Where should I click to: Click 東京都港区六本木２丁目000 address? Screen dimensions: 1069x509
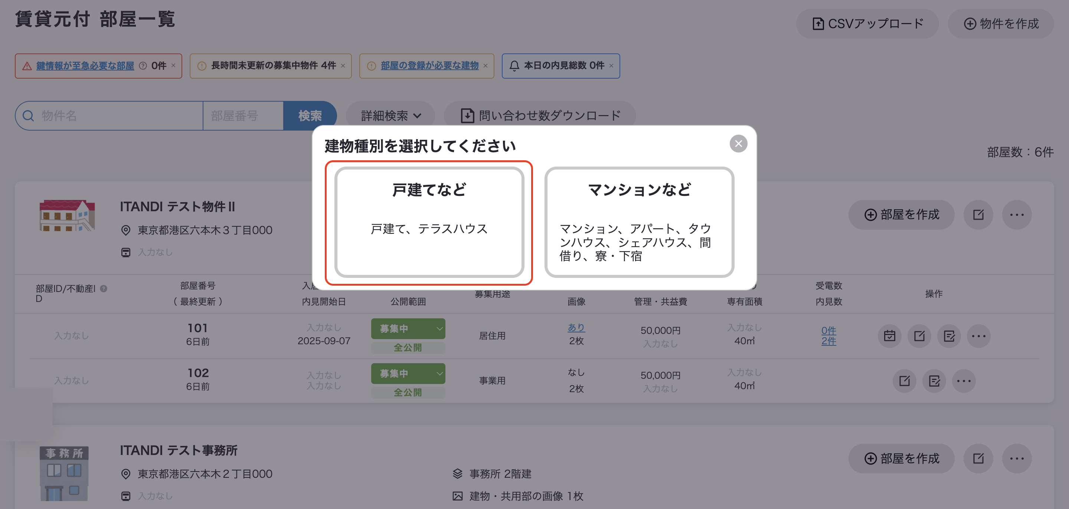coord(205,474)
